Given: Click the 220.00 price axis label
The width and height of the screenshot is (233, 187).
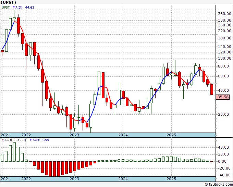Looking at the screenshot, I should click(x=224, y=31).
